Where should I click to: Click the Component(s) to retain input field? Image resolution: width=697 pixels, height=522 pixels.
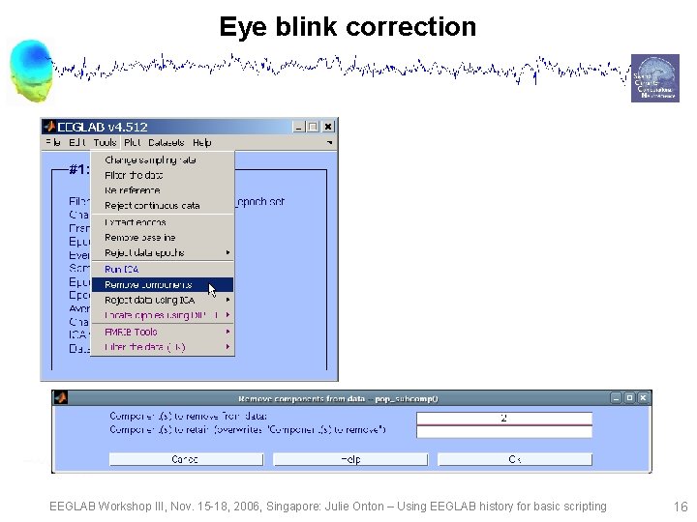[x=504, y=431]
